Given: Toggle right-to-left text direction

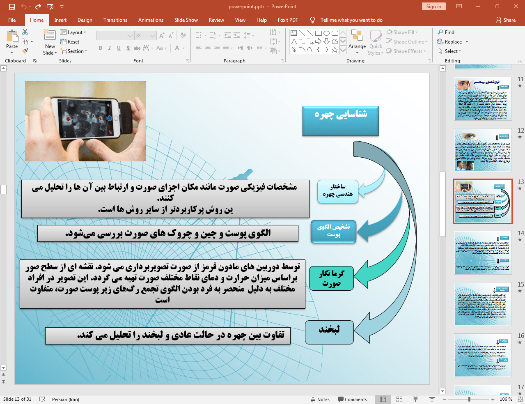Looking at the screenshot, I should pos(250,48).
